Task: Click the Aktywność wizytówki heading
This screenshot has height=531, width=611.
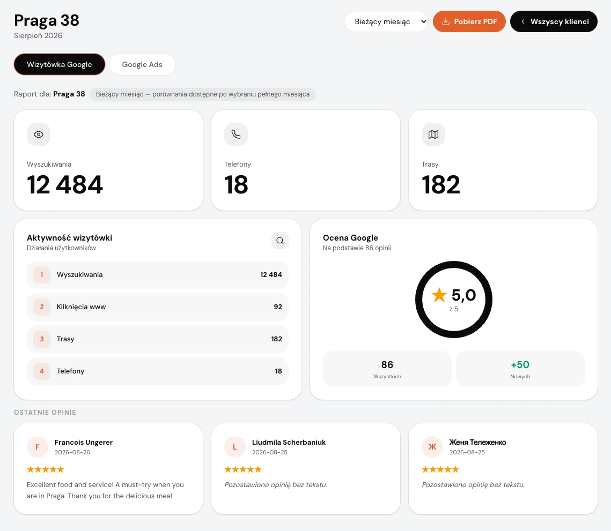Action: click(69, 238)
